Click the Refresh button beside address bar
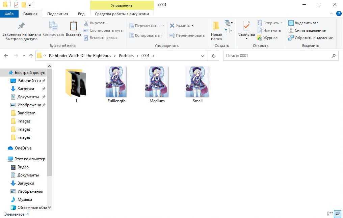 click(x=213, y=56)
